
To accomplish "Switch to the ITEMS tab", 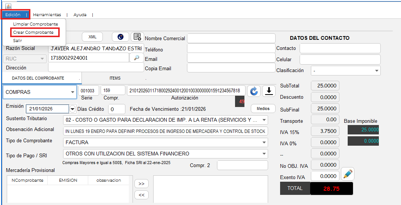I will [x=115, y=78].
